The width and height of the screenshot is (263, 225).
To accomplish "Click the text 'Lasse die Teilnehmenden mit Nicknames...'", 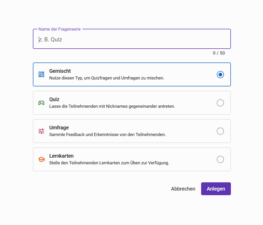I will (112, 106).
